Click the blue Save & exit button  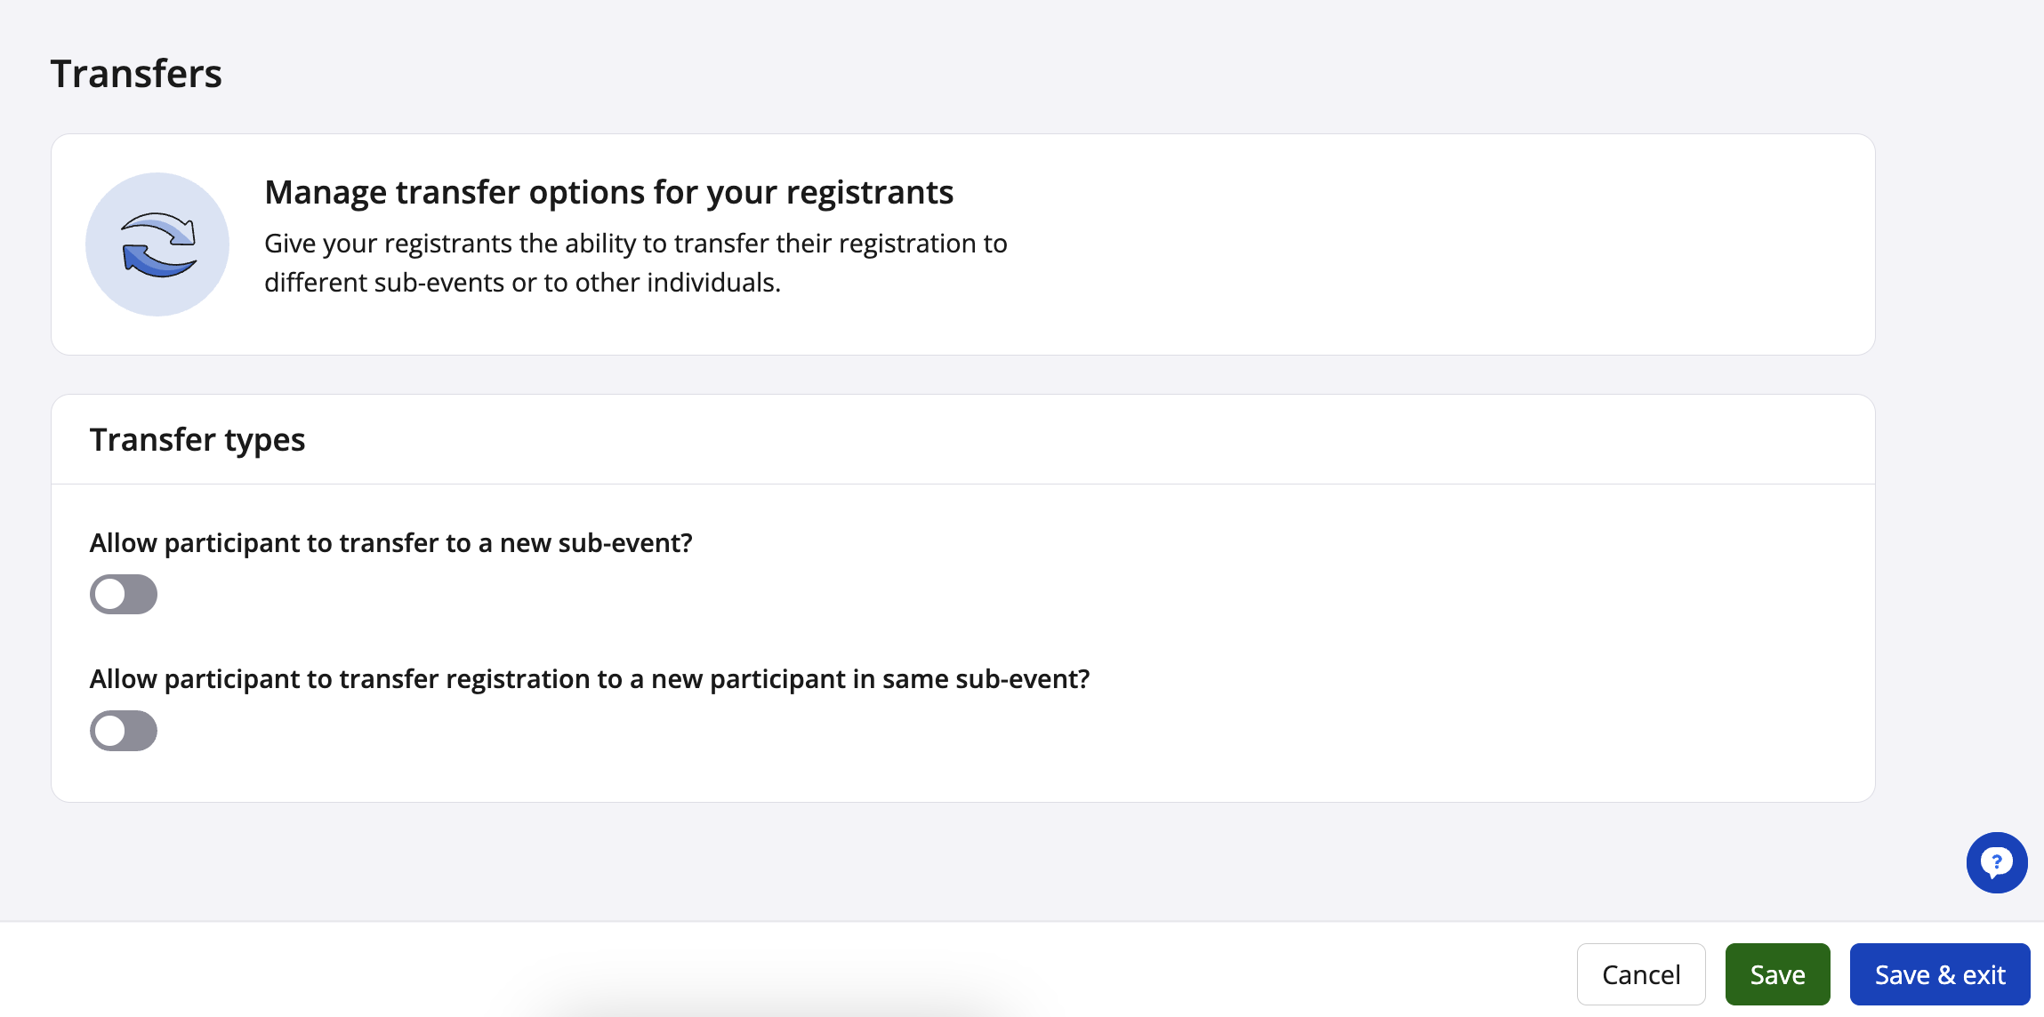(1939, 974)
